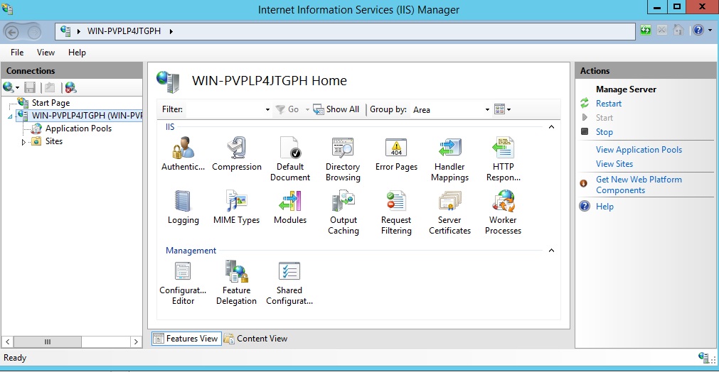Click the stop loading X icon
The height and width of the screenshot is (372, 719).
coord(661,31)
